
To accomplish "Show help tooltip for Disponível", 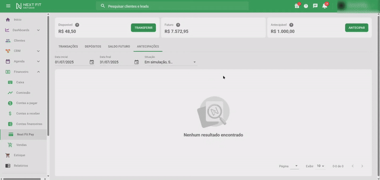I will coord(77,25).
